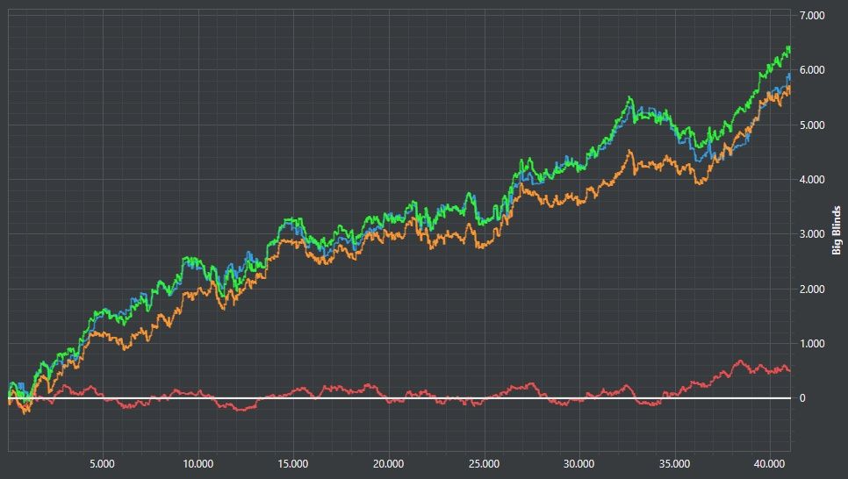Select the 6.000 vertical axis label
Viewport: 848px width, 479px height.
pyautogui.click(x=812, y=70)
